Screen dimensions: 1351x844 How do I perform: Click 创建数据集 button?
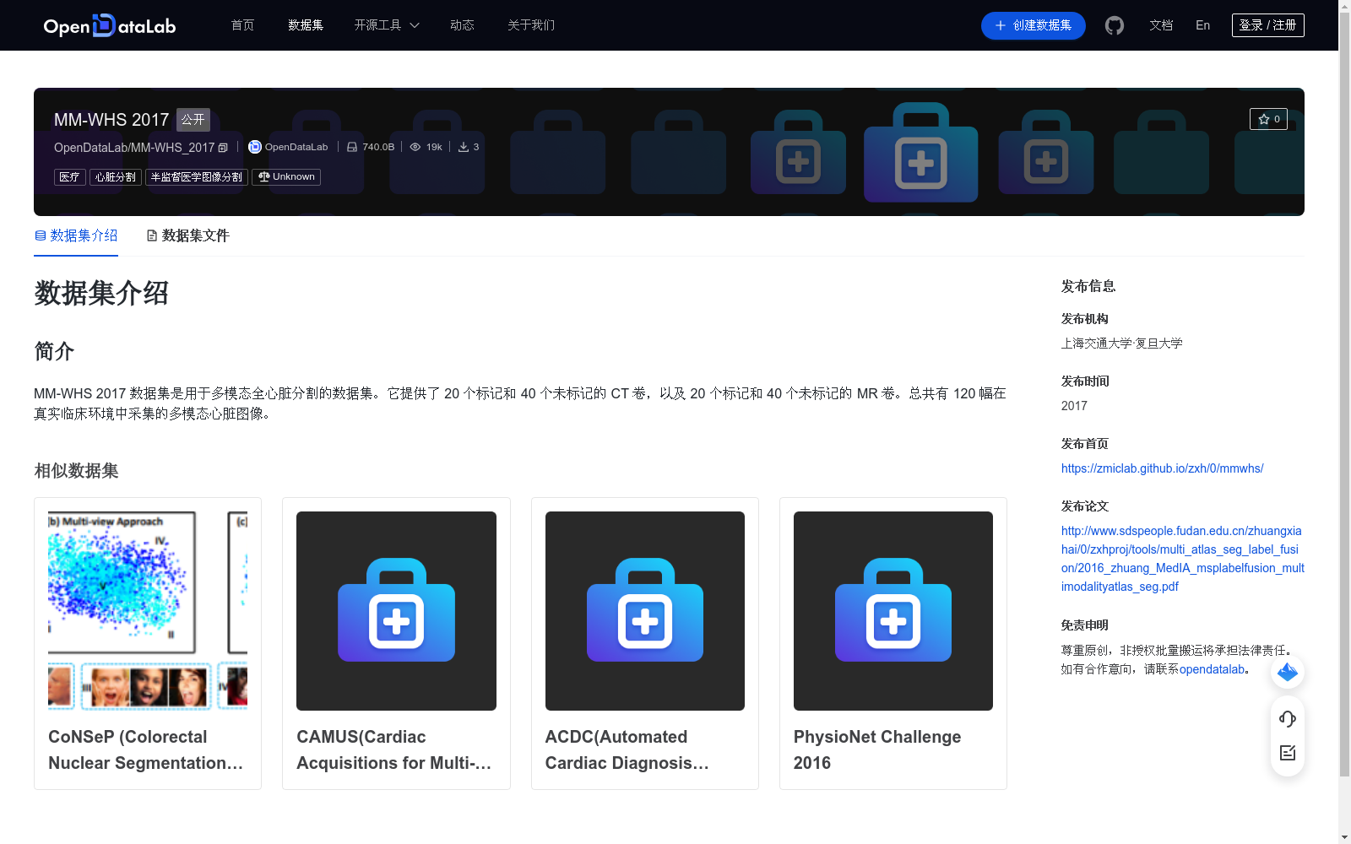coord(1034,25)
